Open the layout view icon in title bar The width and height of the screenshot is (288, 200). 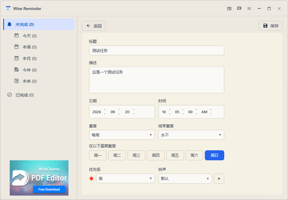tap(229, 9)
